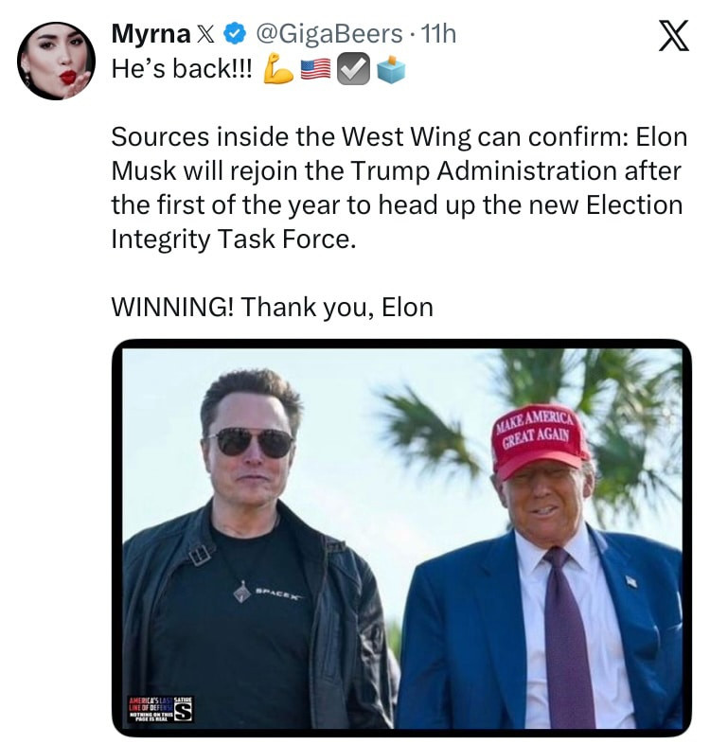Click the ballot box emoji
This screenshot has height=744, width=710.
click(x=389, y=69)
